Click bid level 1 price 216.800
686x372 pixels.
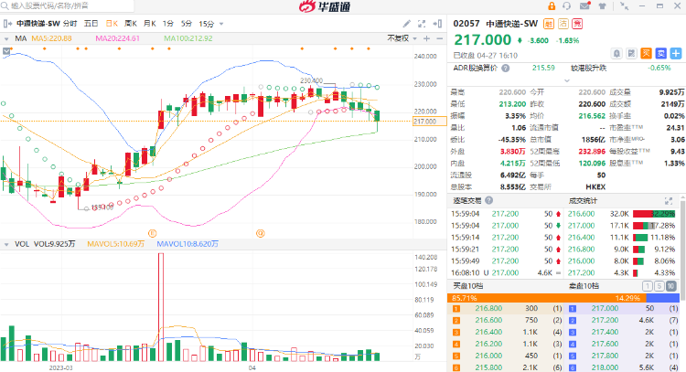pos(488,308)
